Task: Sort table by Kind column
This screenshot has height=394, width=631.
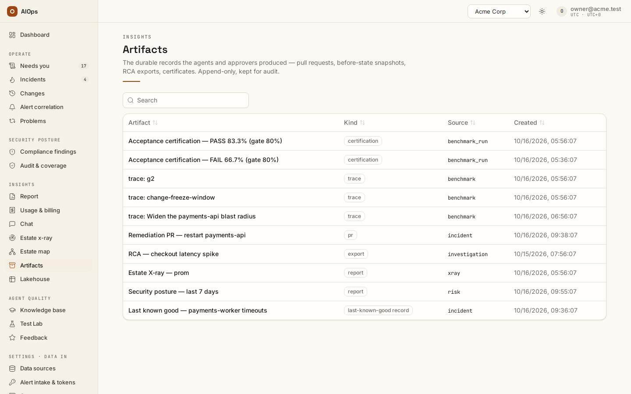Action: click(x=354, y=123)
